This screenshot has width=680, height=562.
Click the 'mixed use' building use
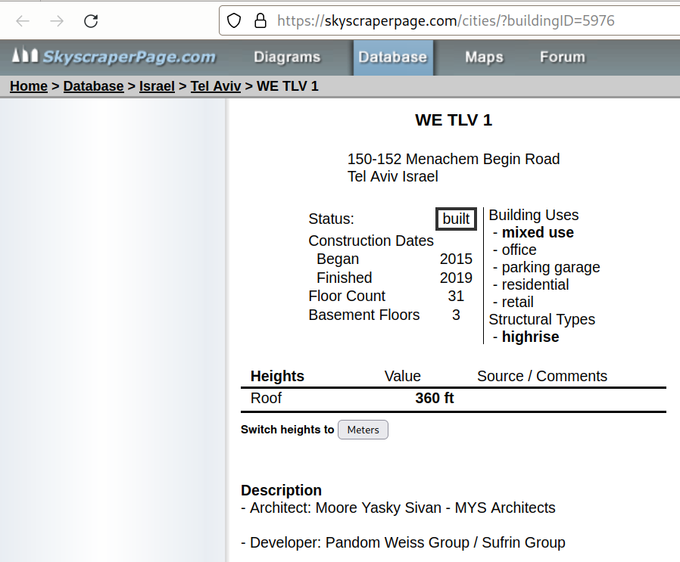click(538, 233)
